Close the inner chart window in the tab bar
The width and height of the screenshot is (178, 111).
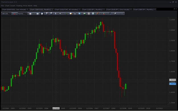[x=176, y=9]
